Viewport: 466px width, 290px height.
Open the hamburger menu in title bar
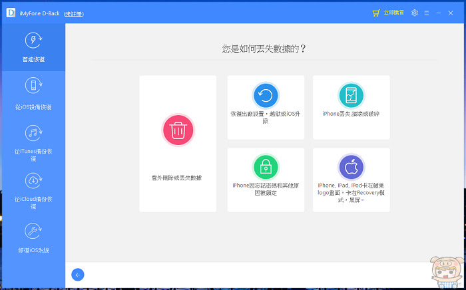pos(427,13)
